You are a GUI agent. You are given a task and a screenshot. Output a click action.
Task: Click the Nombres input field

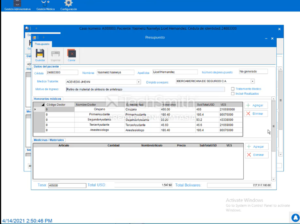pos(115,72)
